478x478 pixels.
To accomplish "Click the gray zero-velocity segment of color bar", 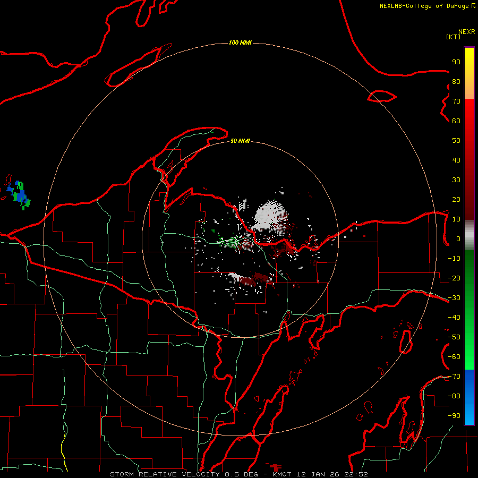I will [x=469, y=235].
